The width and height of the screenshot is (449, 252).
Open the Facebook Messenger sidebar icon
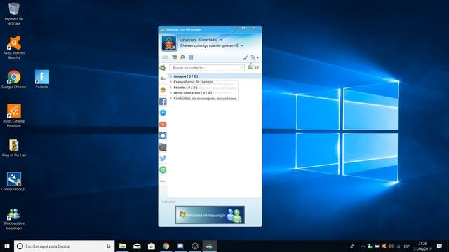163,113
